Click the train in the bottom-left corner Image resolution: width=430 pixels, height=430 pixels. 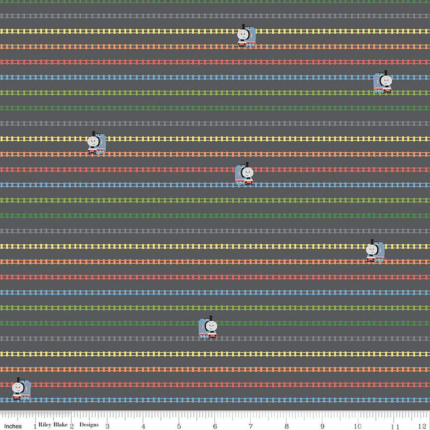coord(21,390)
